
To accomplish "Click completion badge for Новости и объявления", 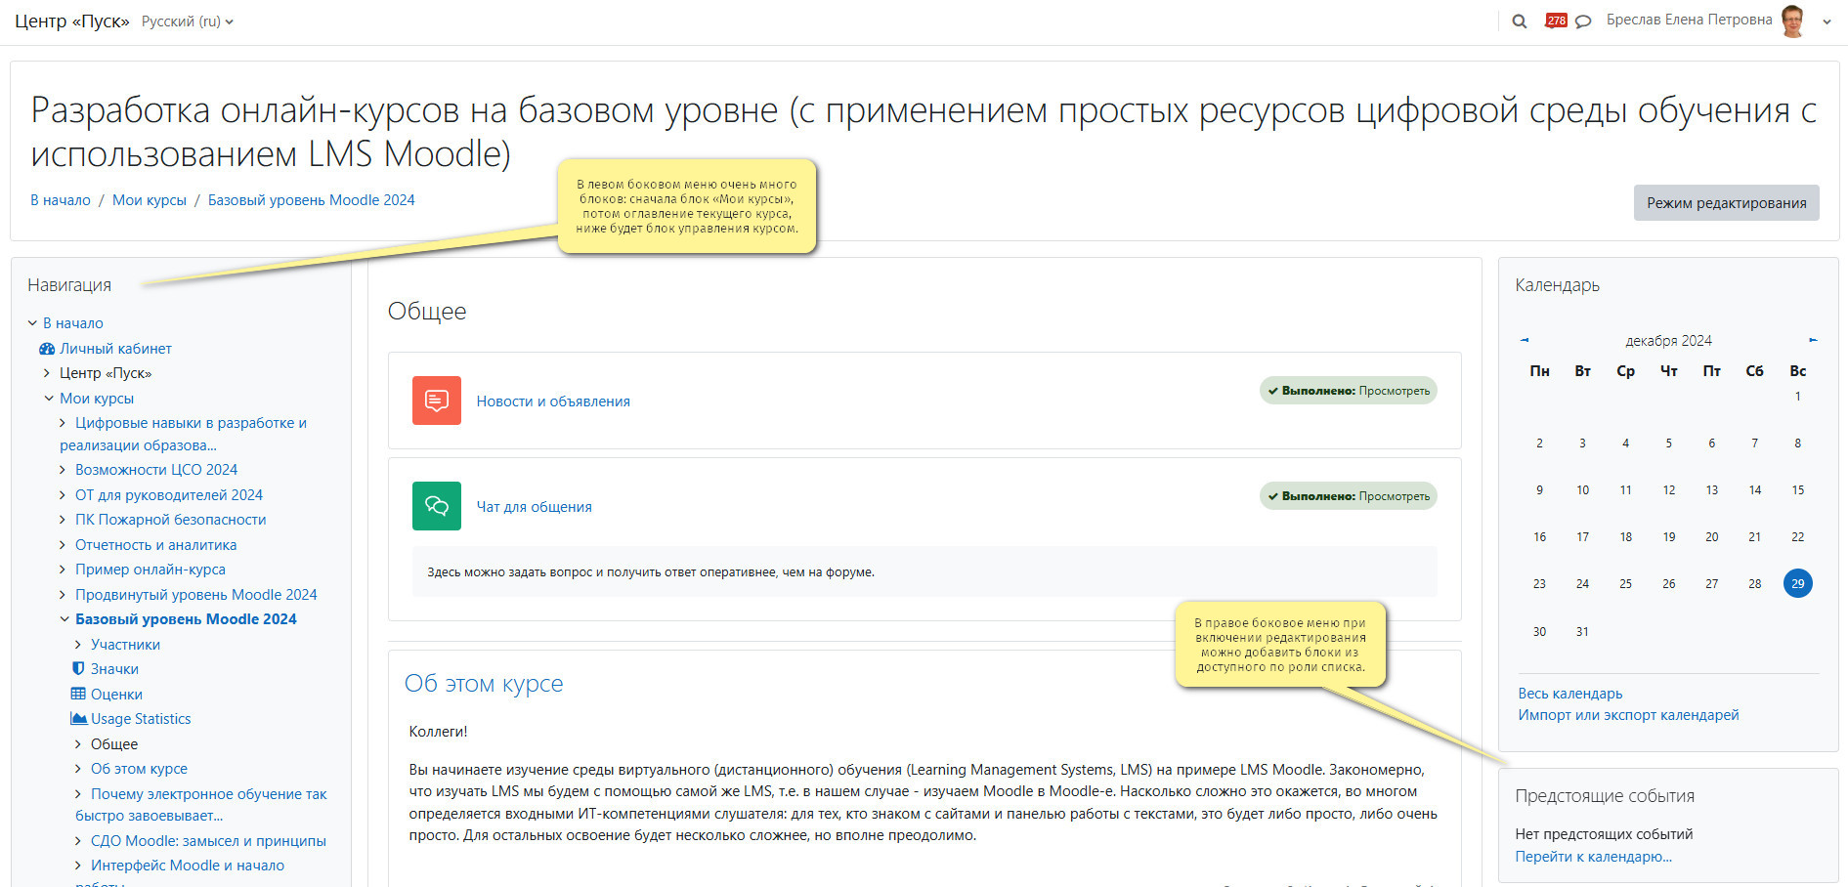I will coord(1349,391).
